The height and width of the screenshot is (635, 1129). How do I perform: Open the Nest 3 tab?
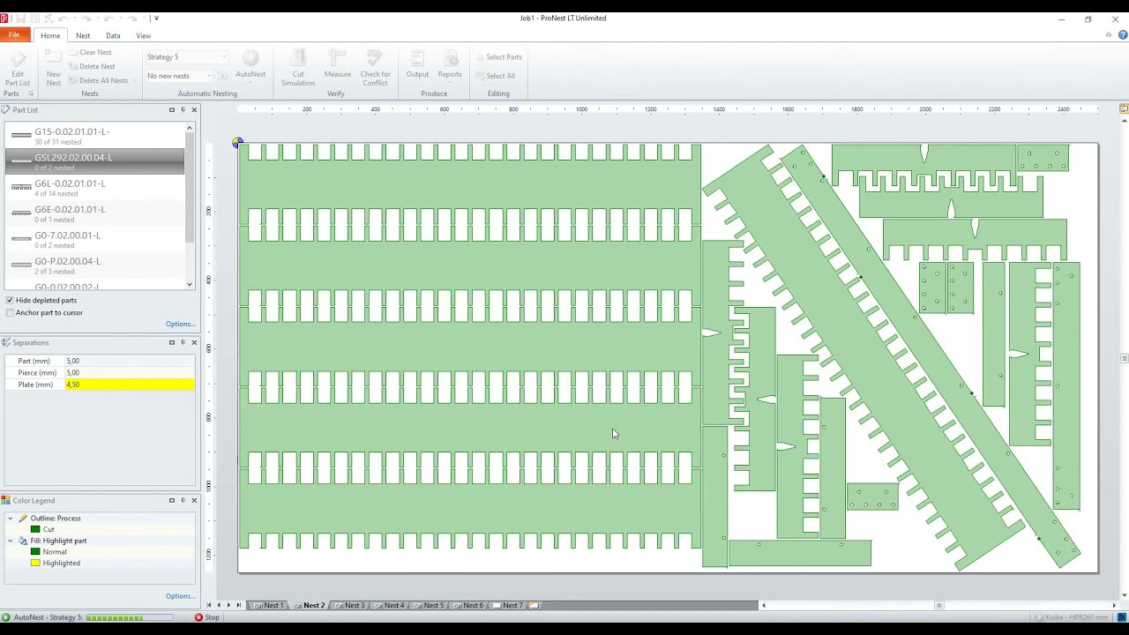tap(349, 605)
